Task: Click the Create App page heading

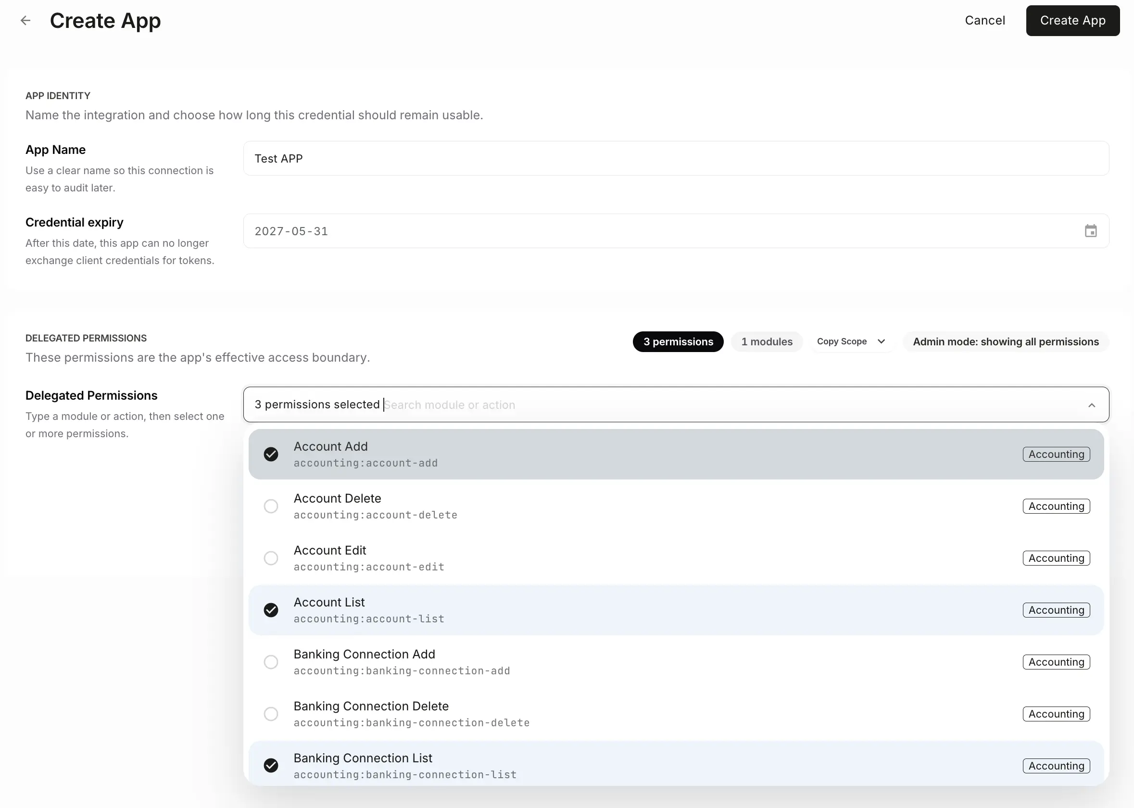Action: 105,21
